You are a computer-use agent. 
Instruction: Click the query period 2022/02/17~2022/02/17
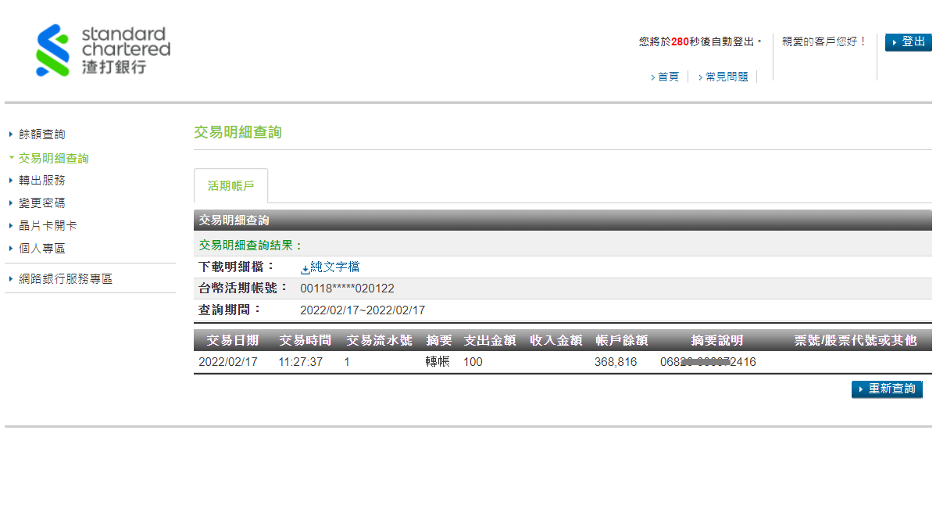pos(363,310)
